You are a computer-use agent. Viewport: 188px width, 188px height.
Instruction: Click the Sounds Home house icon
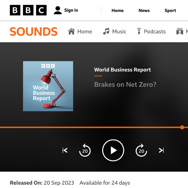(71, 31)
